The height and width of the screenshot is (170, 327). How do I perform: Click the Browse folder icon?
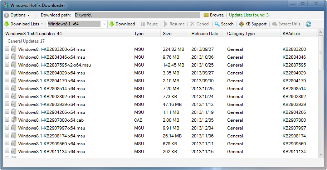pyautogui.click(x=206, y=15)
